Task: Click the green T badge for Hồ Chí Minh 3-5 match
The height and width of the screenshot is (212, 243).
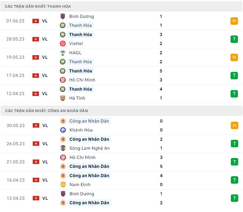Action: point(234,162)
